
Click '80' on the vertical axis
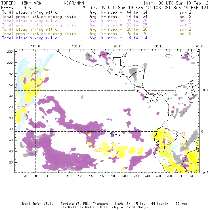pos(11,129)
